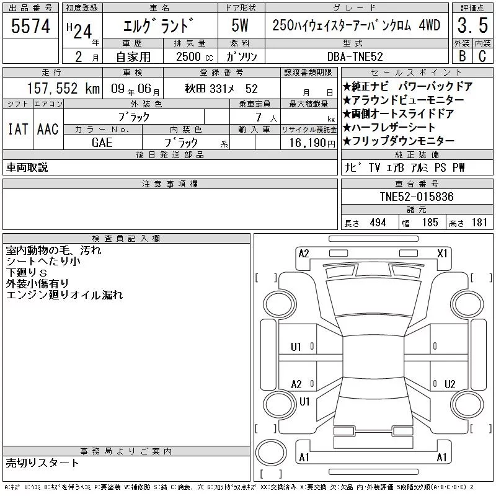Click the 売切りスタート notice text

point(42,463)
